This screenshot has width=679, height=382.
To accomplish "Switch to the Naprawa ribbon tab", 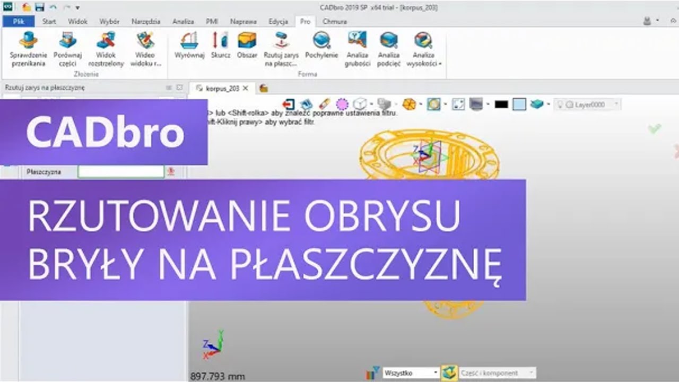I will (x=243, y=22).
